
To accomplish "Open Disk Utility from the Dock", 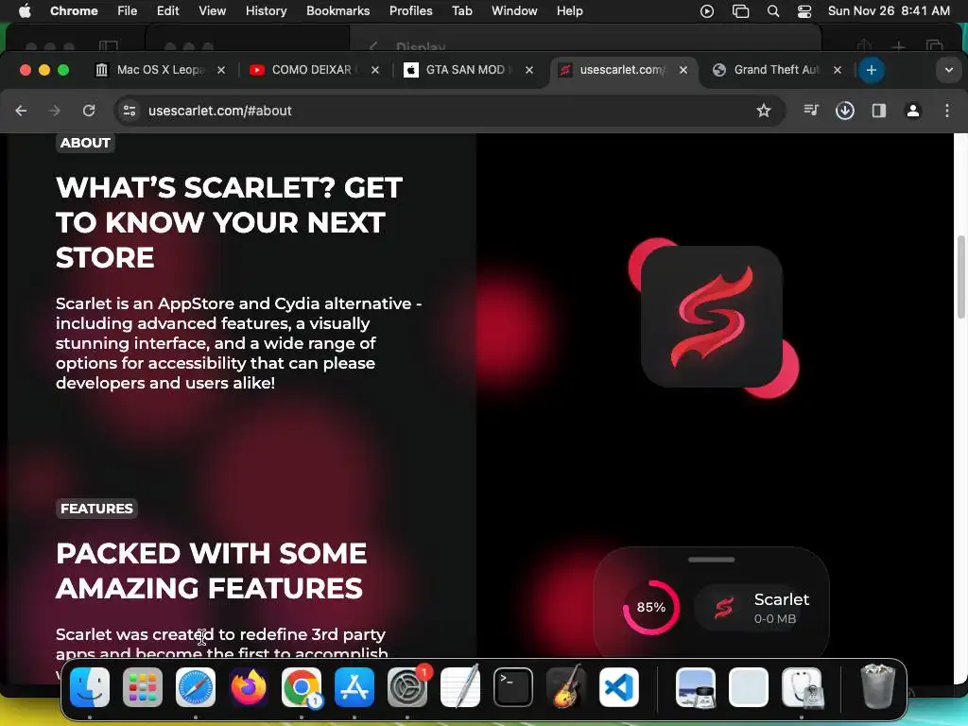I will coord(802,687).
